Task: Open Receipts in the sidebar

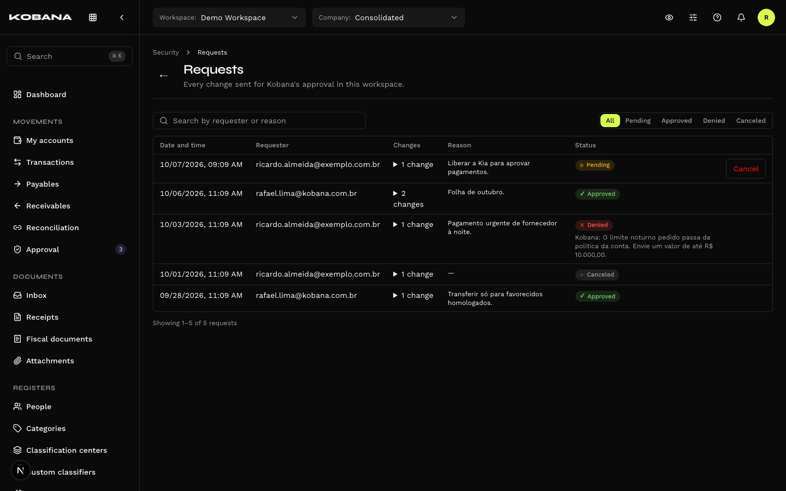Action: [69, 317]
